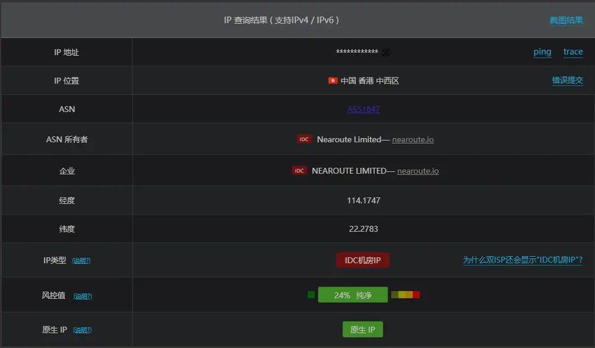
Task: Click the red-yellow risk scale bar
Action: 406,295
